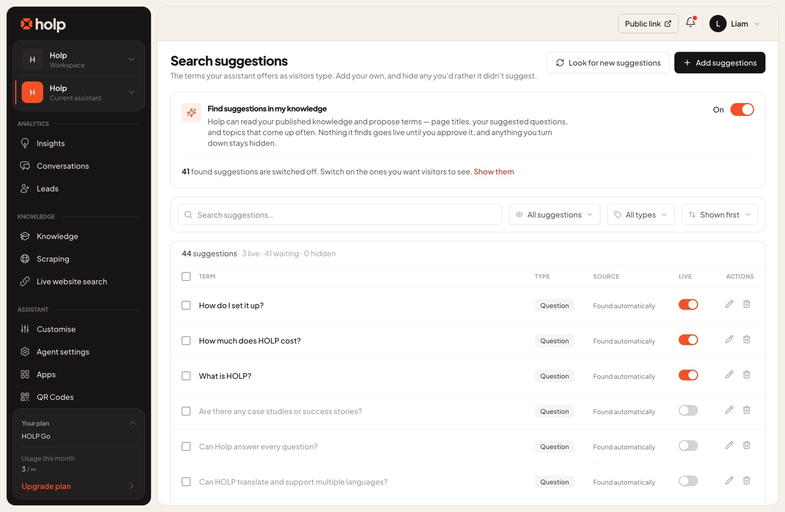Edit the 'How do I set it up?' suggestion
This screenshot has height=512, width=785.
coord(729,305)
